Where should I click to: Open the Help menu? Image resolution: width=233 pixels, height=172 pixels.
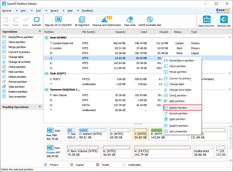coord(70,11)
